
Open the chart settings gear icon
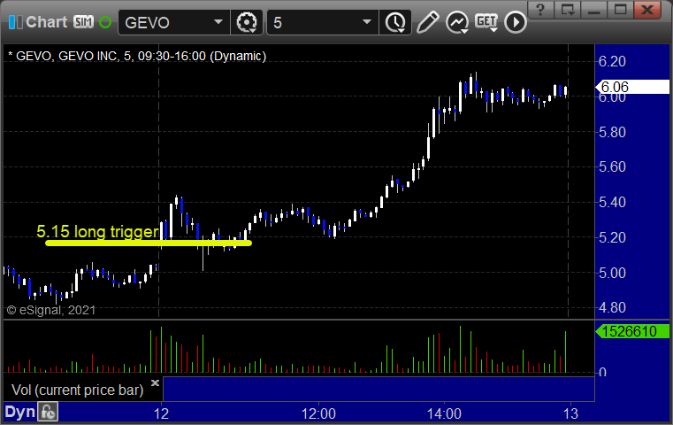pyautogui.click(x=247, y=22)
